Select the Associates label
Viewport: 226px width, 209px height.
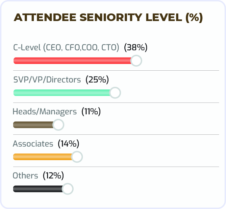pos(33,144)
